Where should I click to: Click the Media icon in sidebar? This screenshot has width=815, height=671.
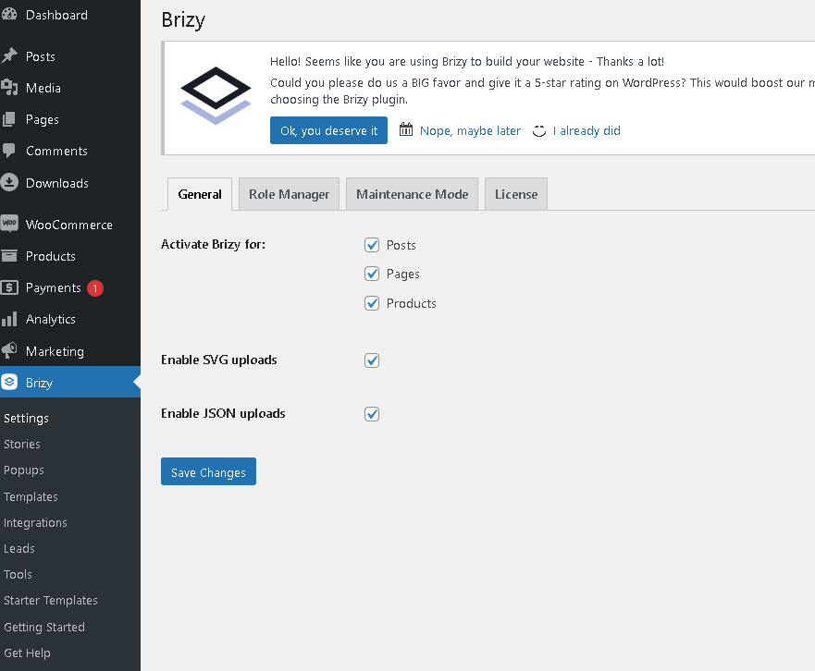click(x=9, y=87)
